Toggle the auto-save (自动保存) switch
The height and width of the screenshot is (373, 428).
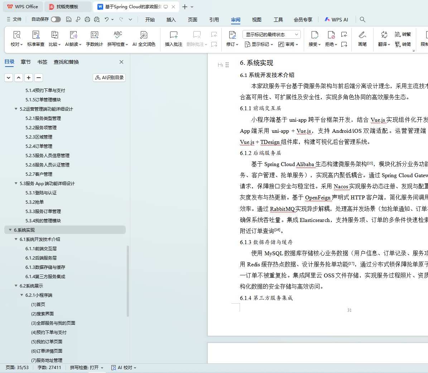tap(56, 19)
